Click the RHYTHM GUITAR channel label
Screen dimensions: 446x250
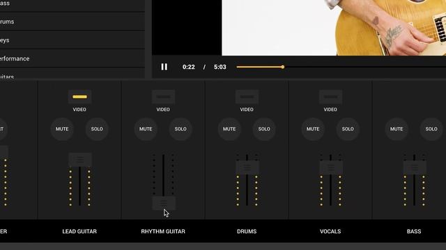click(x=163, y=231)
